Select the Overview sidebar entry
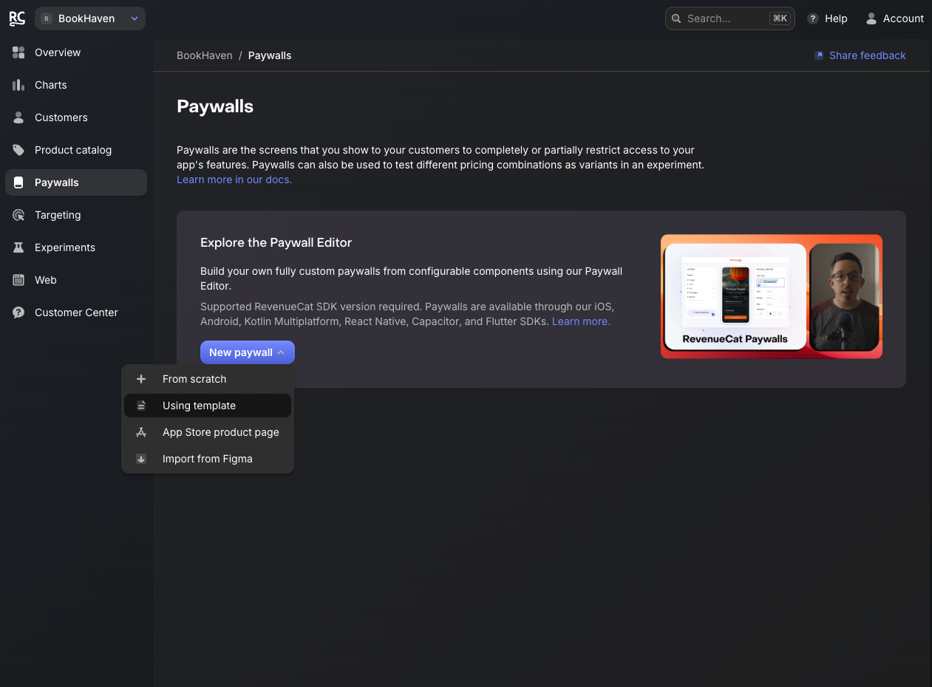 pyautogui.click(x=57, y=52)
